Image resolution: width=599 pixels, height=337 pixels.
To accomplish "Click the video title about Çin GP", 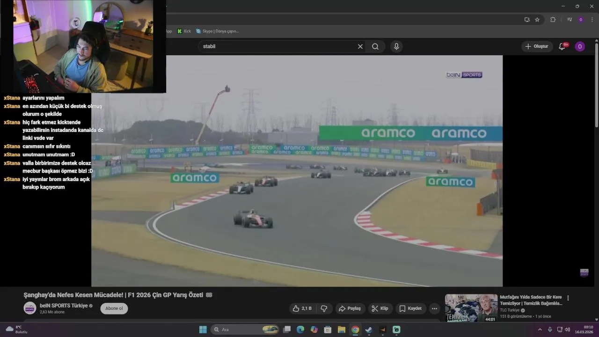I will (118, 295).
